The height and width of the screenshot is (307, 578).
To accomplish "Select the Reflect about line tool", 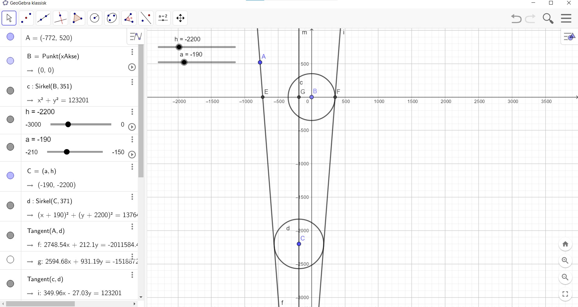I will click(x=146, y=18).
